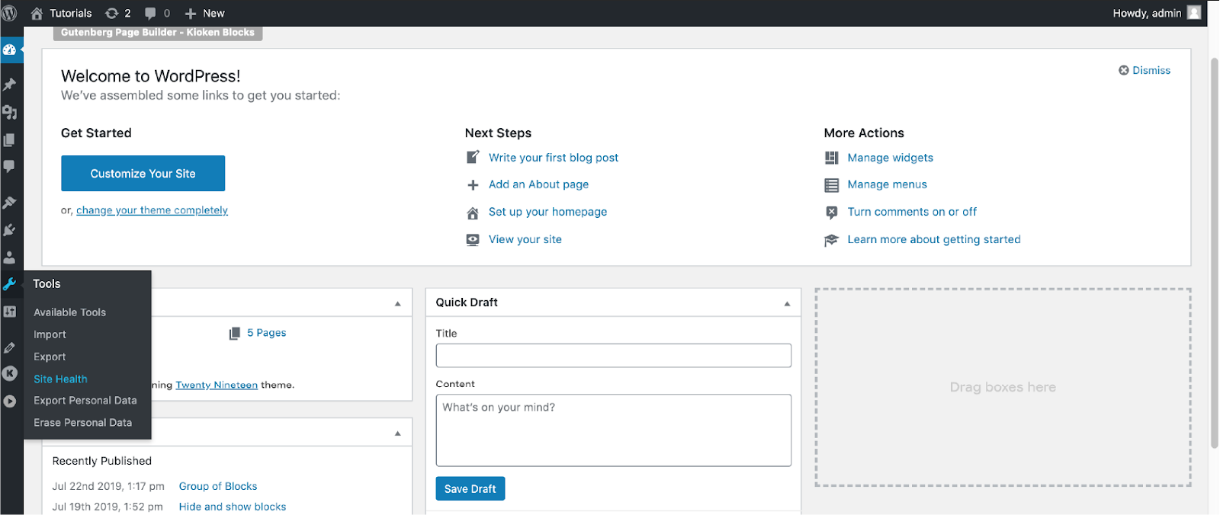Click the Customize Your Site button

[x=143, y=174]
